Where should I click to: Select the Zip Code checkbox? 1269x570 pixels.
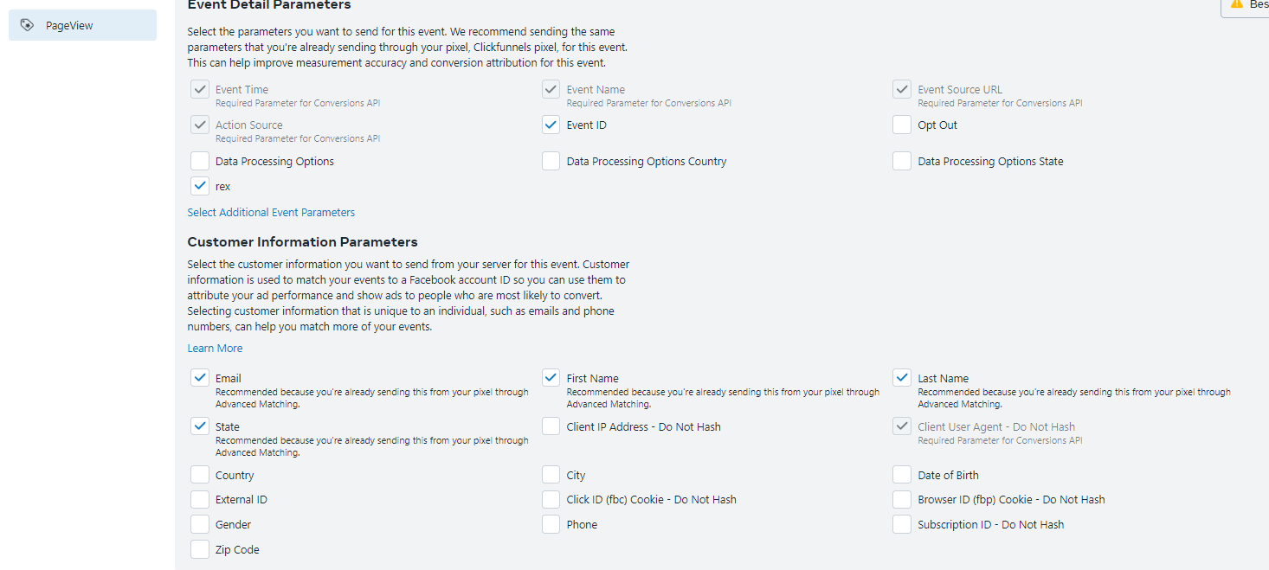(x=200, y=549)
